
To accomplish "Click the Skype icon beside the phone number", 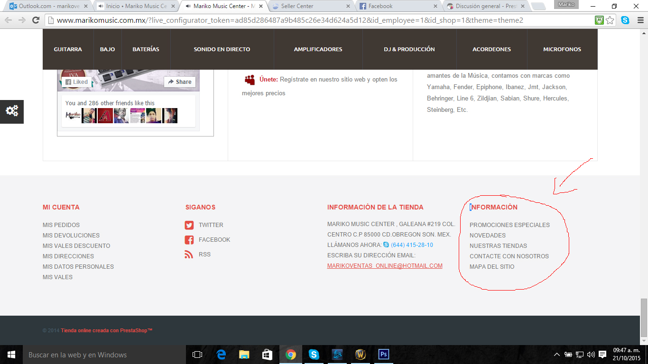I will 386,245.
